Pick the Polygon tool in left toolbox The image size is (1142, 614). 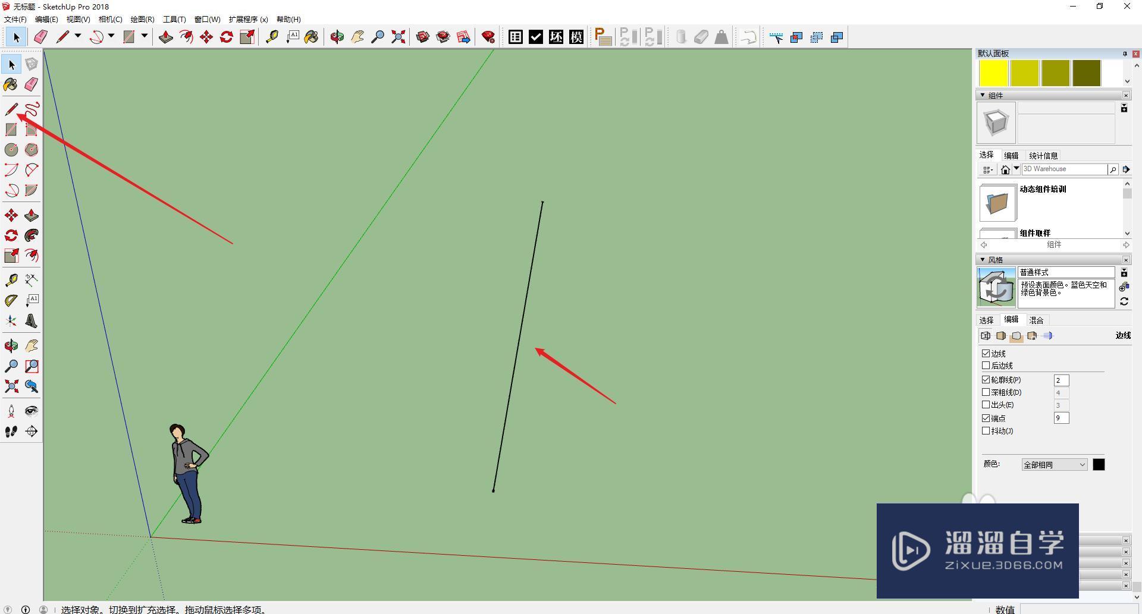coord(32,150)
